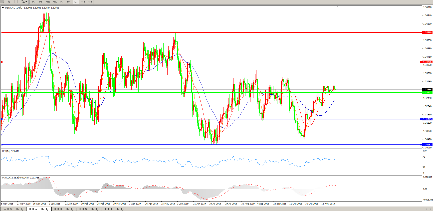Click the blue 1.31405 support level label
Viewport: 433px width, 211px height.
point(427,119)
